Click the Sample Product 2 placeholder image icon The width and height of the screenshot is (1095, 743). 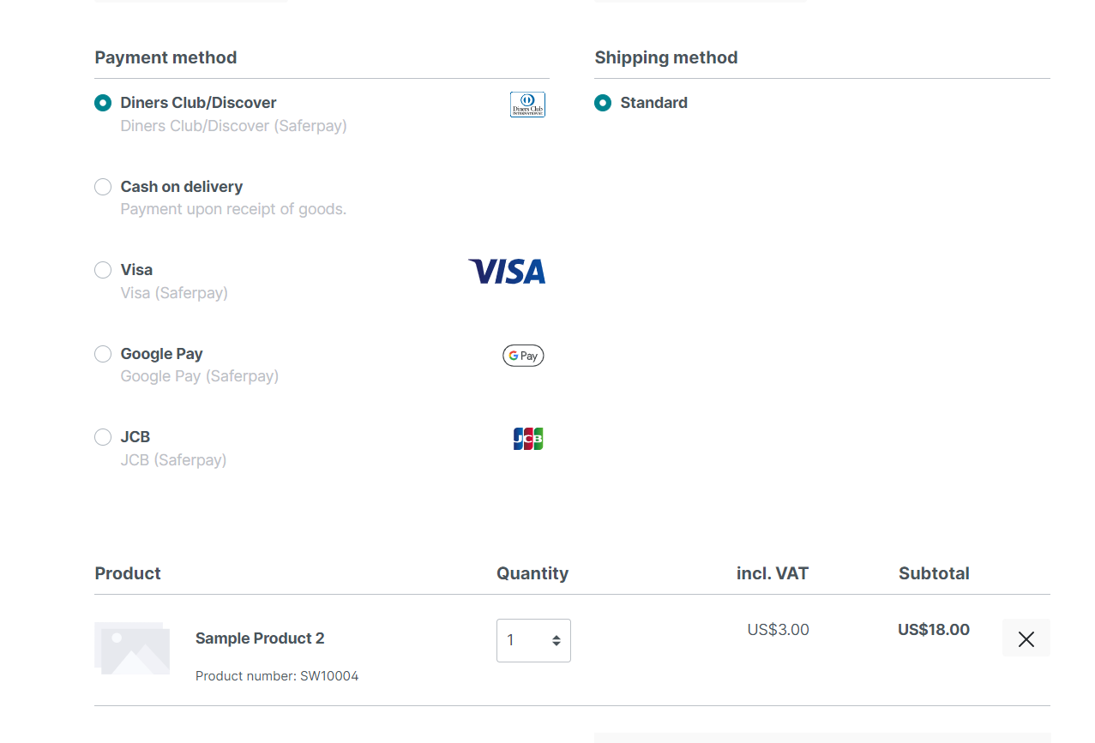coord(132,649)
